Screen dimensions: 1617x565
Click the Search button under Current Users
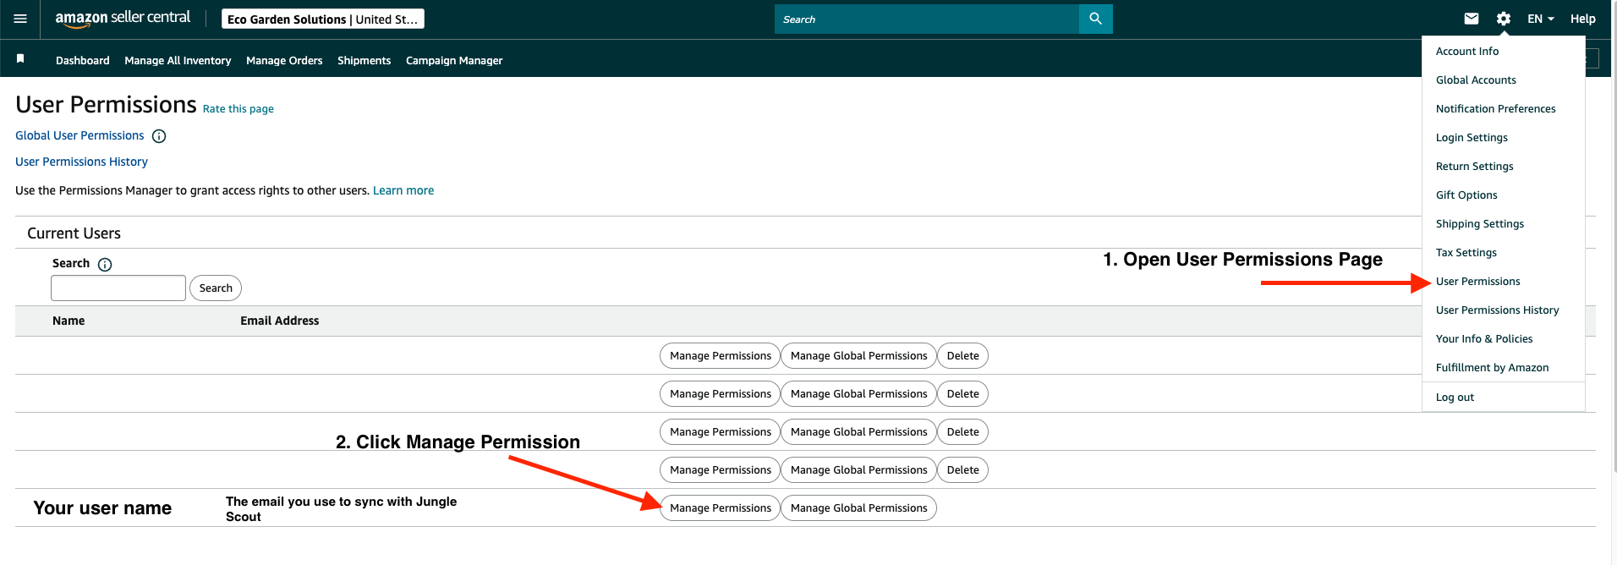(x=216, y=288)
